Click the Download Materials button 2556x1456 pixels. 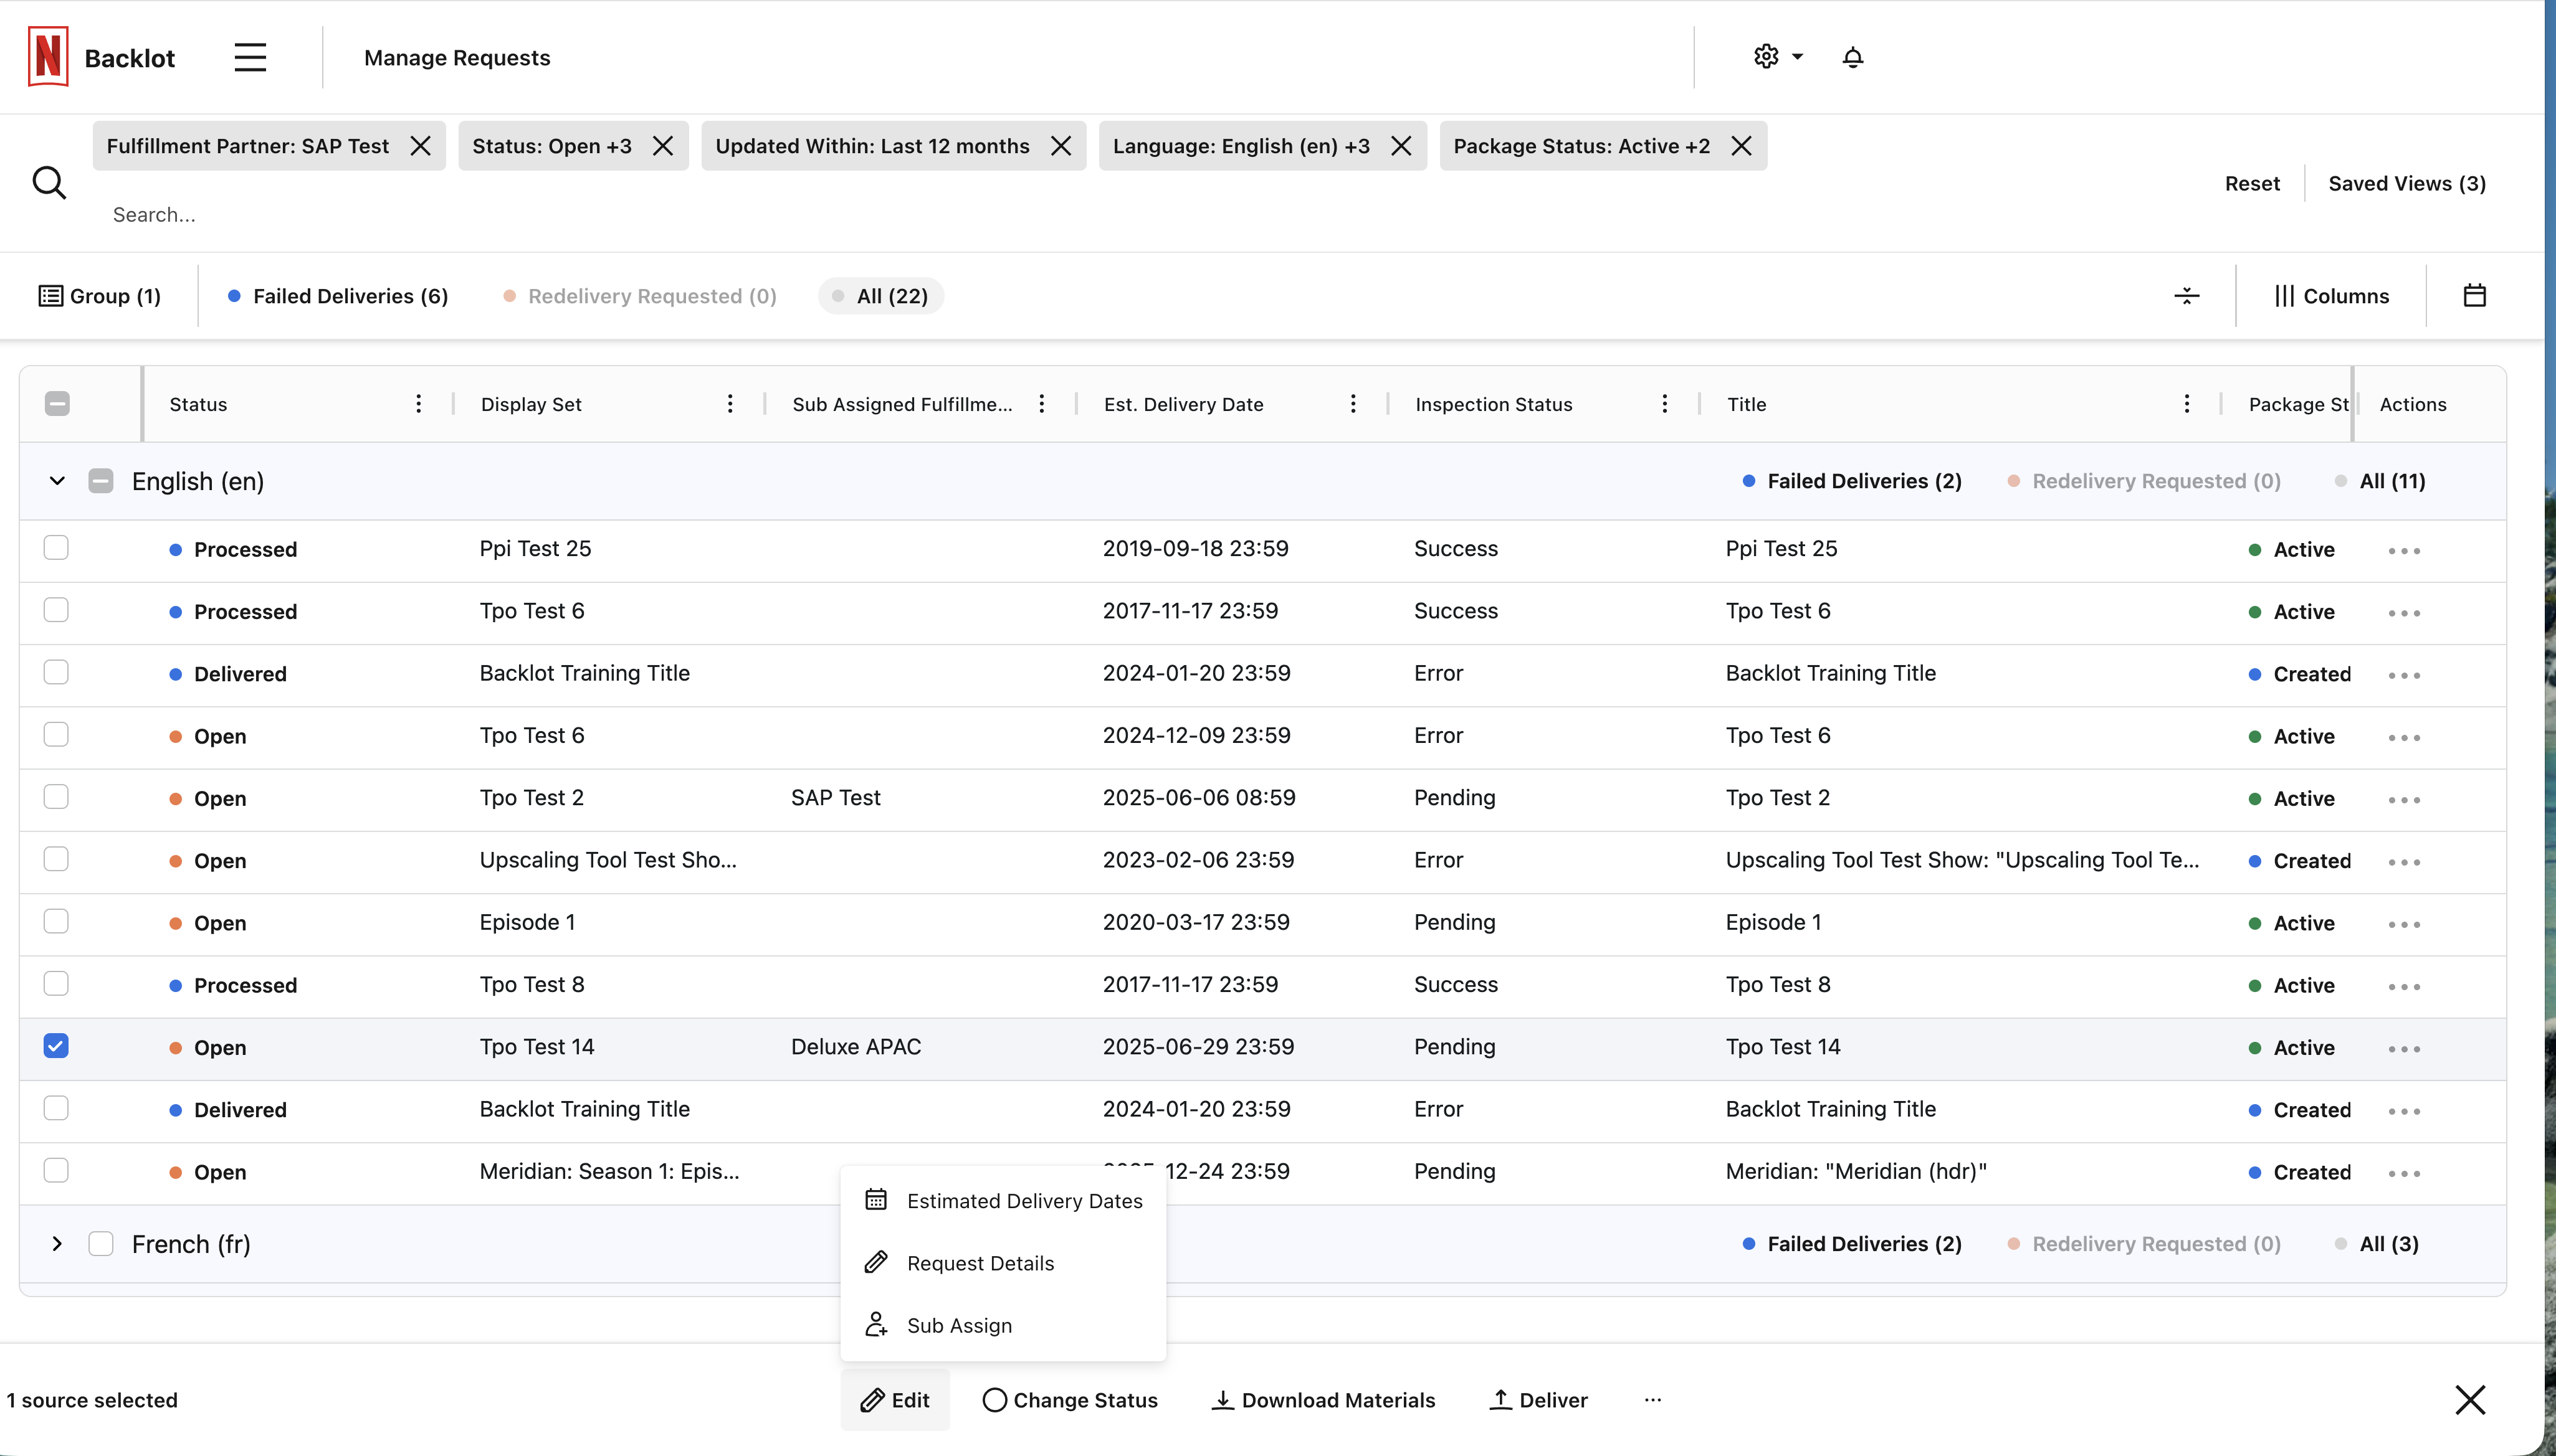pyautogui.click(x=1323, y=1400)
